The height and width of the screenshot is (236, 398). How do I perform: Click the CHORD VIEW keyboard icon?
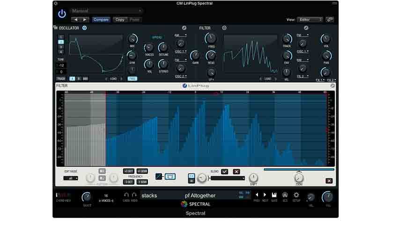pyautogui.click(x=63, y=195)
